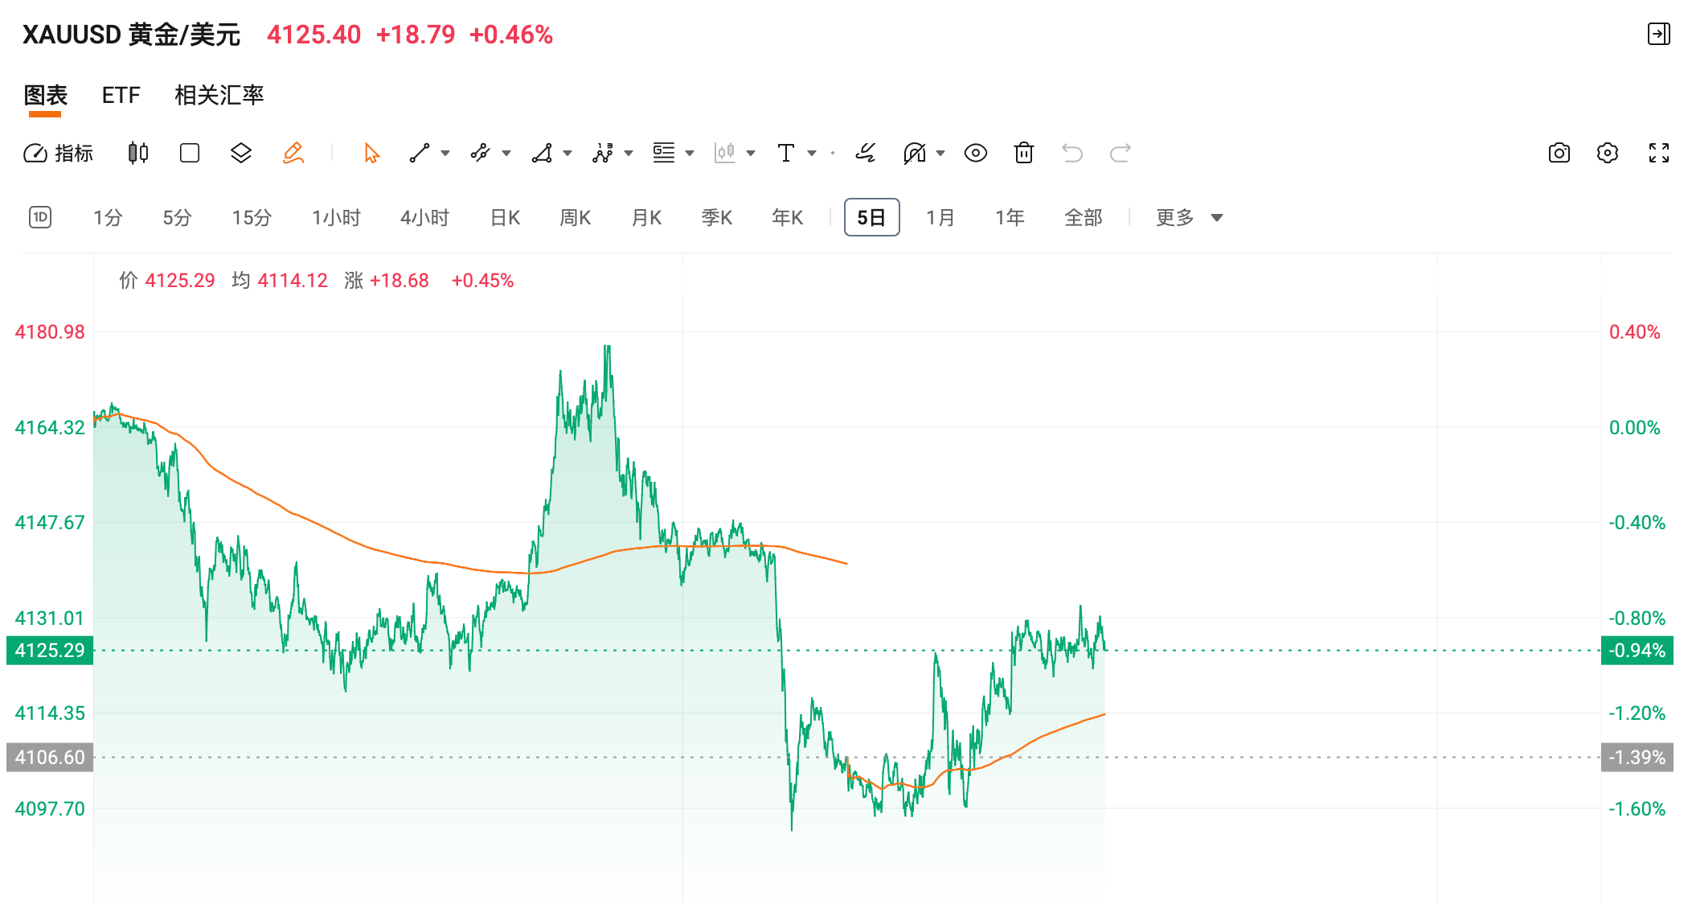
Task: Enter fullscreen chart mode
Action: (1658, 153)
